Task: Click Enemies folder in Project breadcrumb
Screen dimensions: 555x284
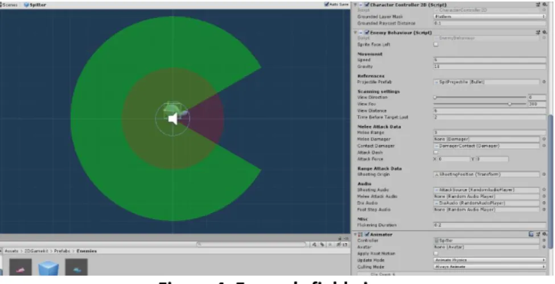Action: [x=87, y=251]
